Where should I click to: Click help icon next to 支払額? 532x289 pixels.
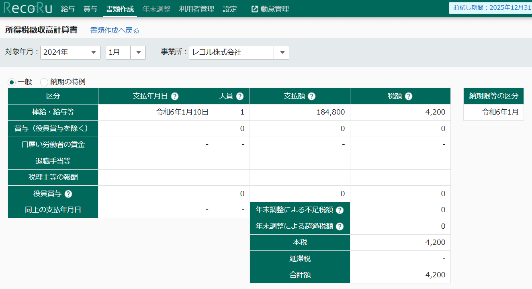[x=311, y=96]
